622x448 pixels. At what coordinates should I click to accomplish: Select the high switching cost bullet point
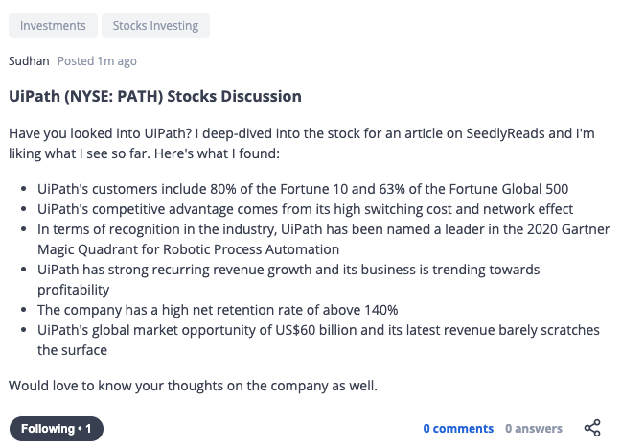click(305, 209)
